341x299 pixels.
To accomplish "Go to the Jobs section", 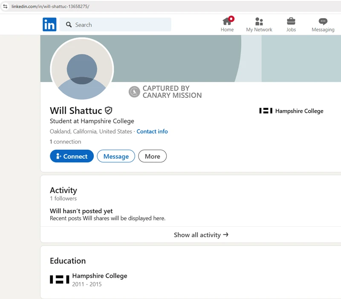I will tap(291, 24).
